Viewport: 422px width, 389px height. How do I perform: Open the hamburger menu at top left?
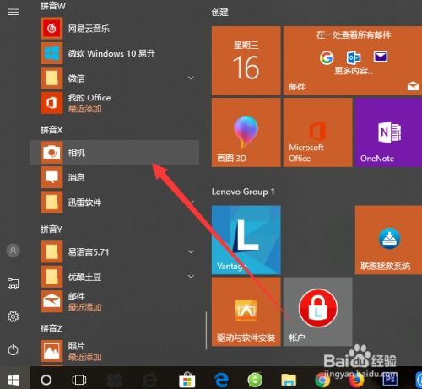tap(14, 12)
